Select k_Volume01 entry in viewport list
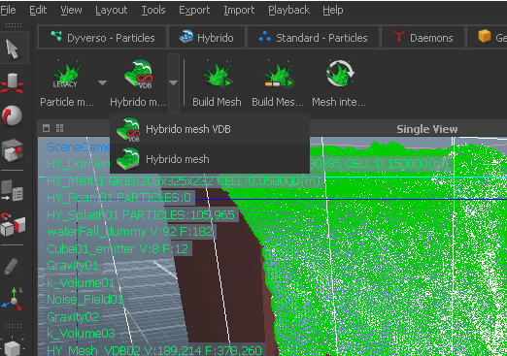Screen dimensions: 507x356 [x=81, y=283]
